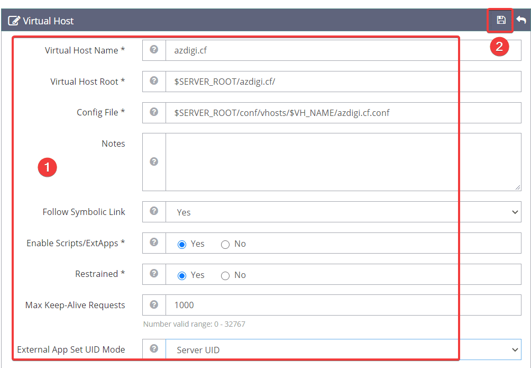Click the Virtual Host Name input showing azdigi.cf

tap(317, 50)
